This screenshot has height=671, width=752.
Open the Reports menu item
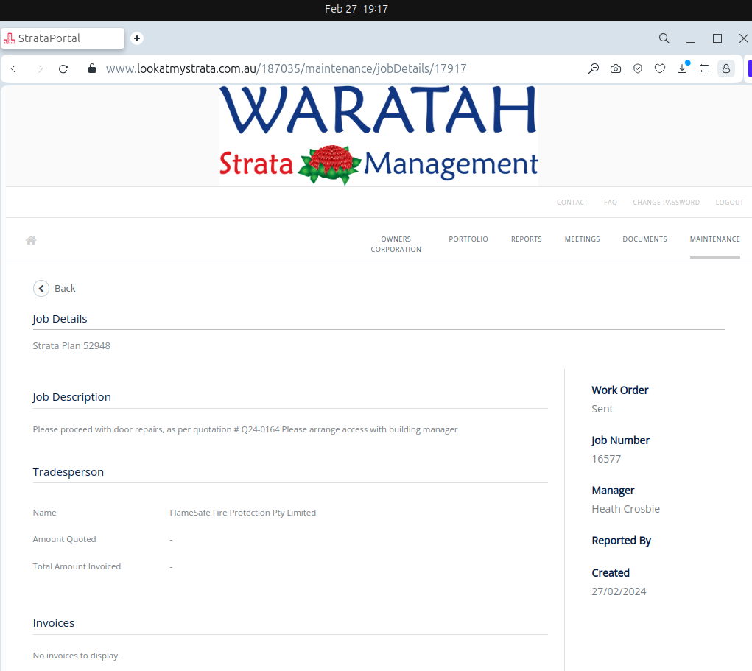(x=527, y=239)
